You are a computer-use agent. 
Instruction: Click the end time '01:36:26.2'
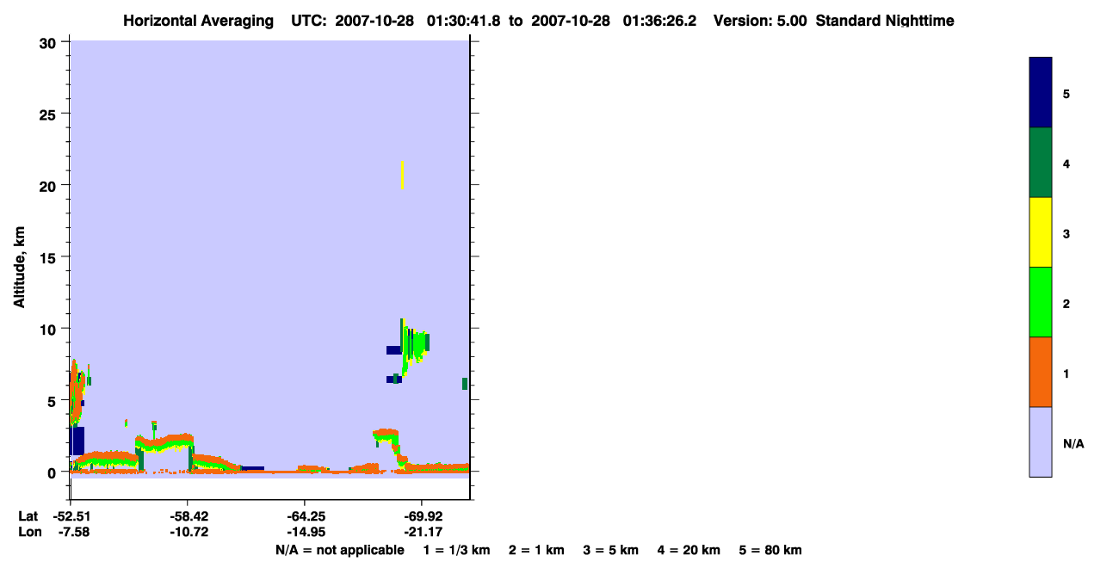tap(659, 21)
